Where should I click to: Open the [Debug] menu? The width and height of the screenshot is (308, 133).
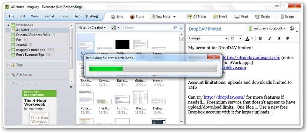(92, 16)
